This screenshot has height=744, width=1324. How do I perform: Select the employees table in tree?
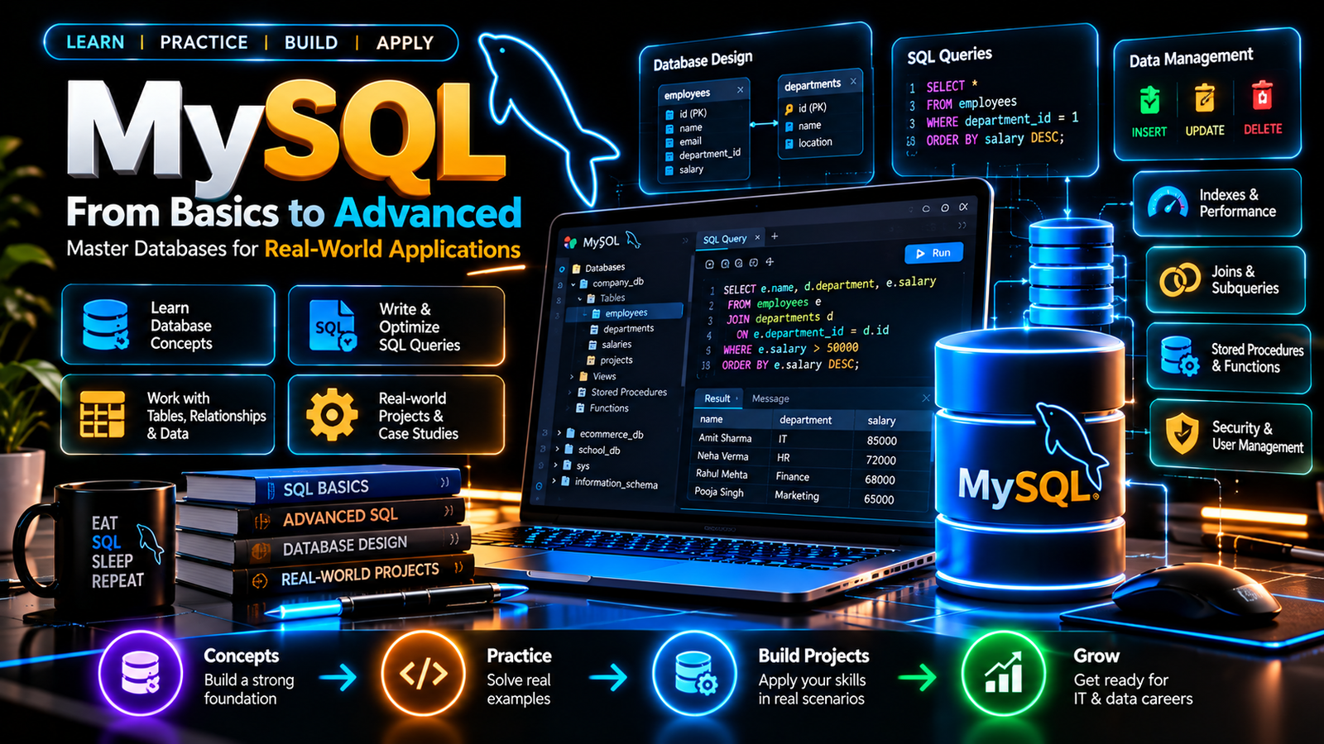click(x=625, y=312)
